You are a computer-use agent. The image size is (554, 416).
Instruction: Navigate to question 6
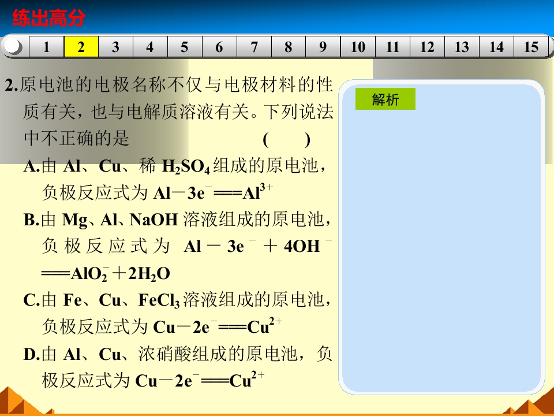pos(219,47)
